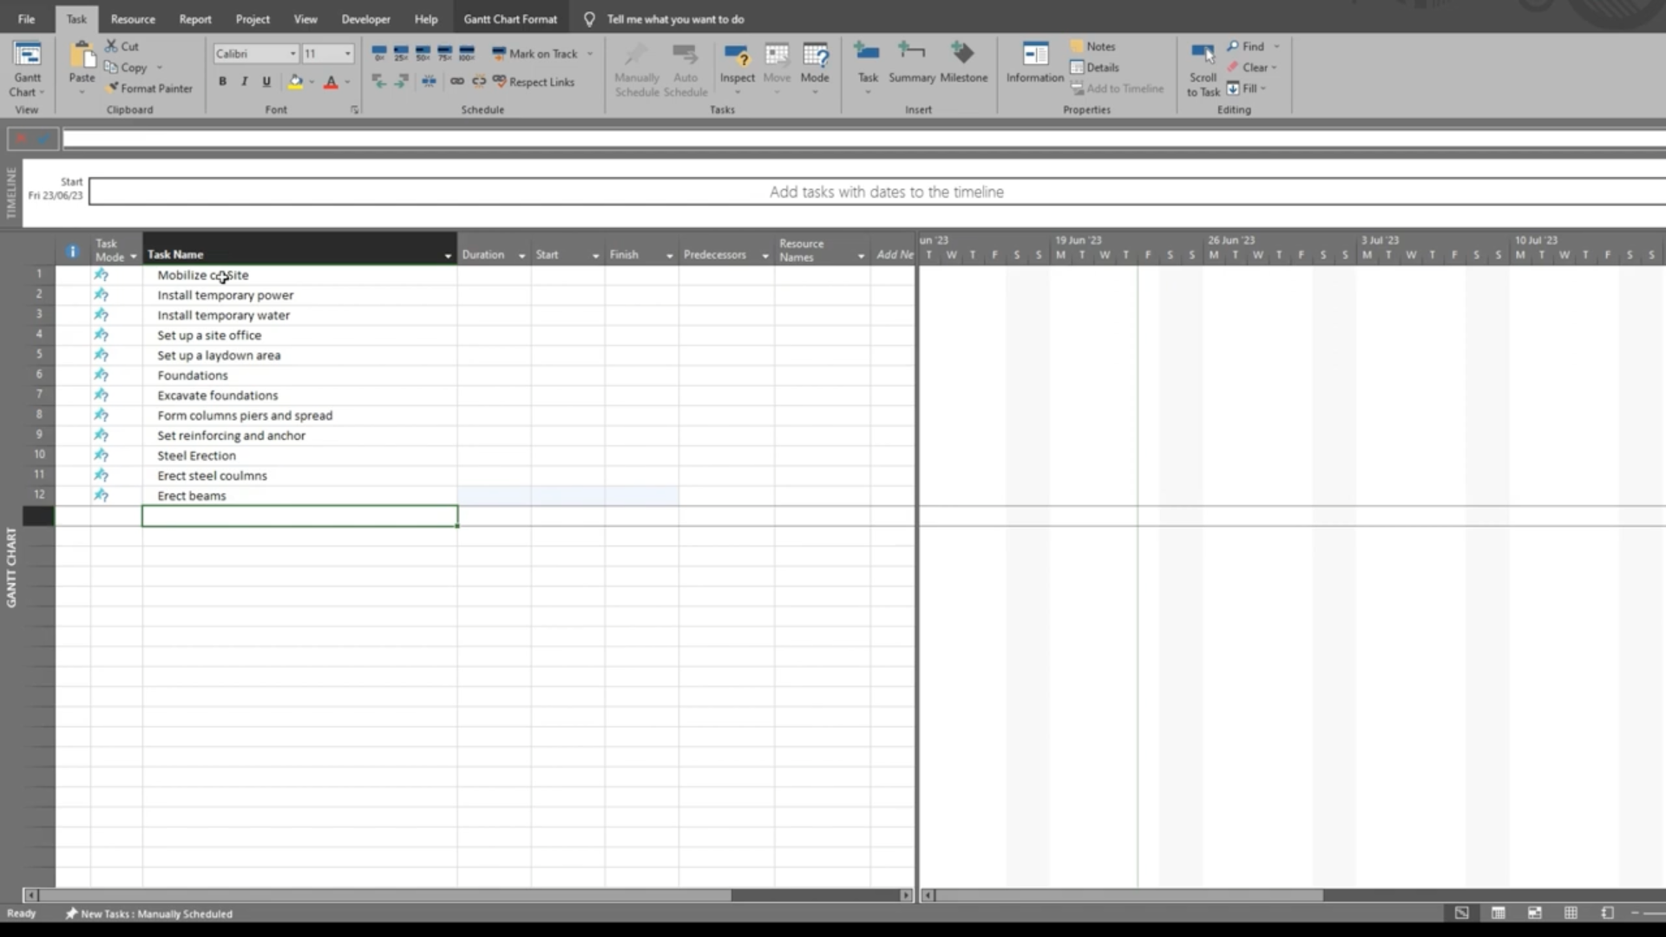Click the Indent task arrow icon
The height and width of the screenshot is (937, 1666).
[402, 82]
